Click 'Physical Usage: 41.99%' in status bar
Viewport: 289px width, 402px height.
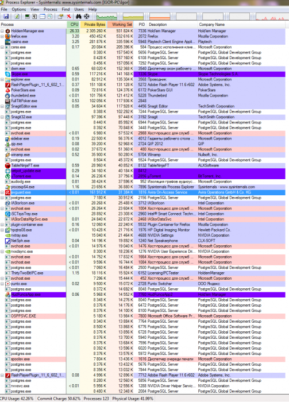click(133, 399)
